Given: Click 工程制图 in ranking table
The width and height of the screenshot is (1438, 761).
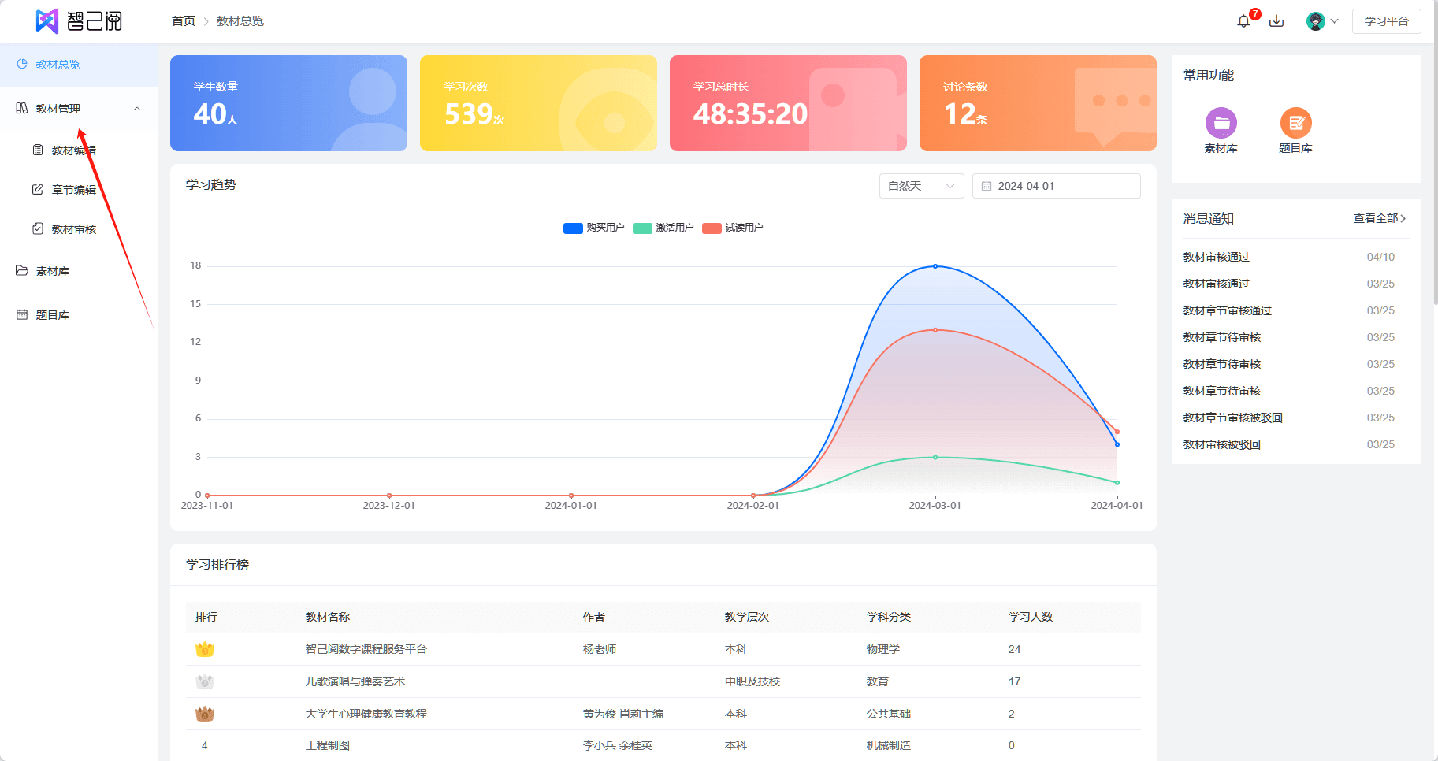Looking at the screenshot, I should coord(328,745).
